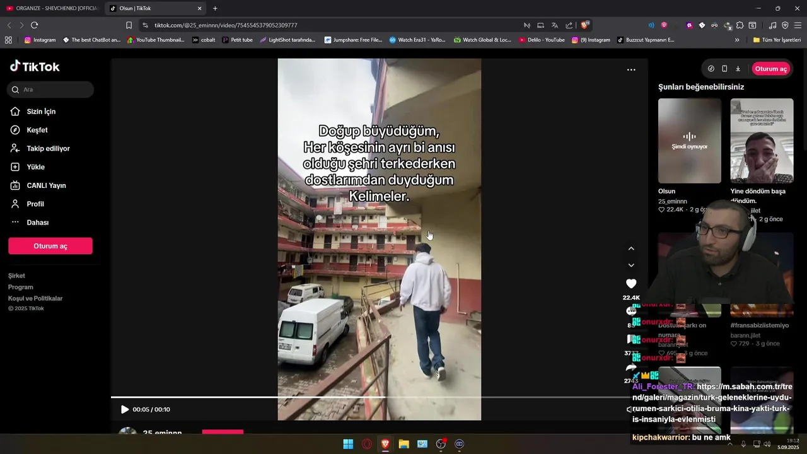
Task: Open the browser hamburger menu
Action: (x=798, y=25)
